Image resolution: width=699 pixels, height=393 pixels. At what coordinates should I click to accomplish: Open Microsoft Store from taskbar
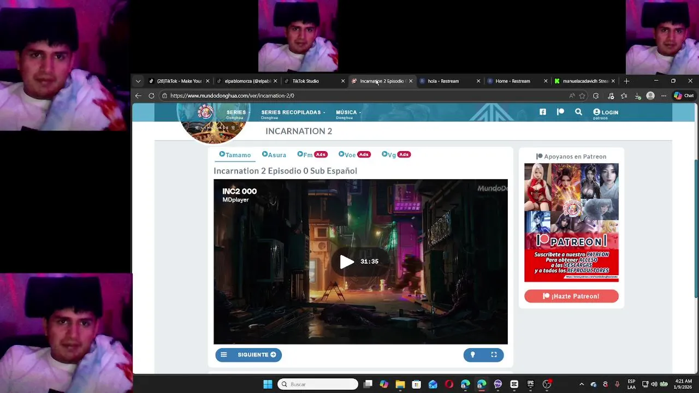click(417, 384)
